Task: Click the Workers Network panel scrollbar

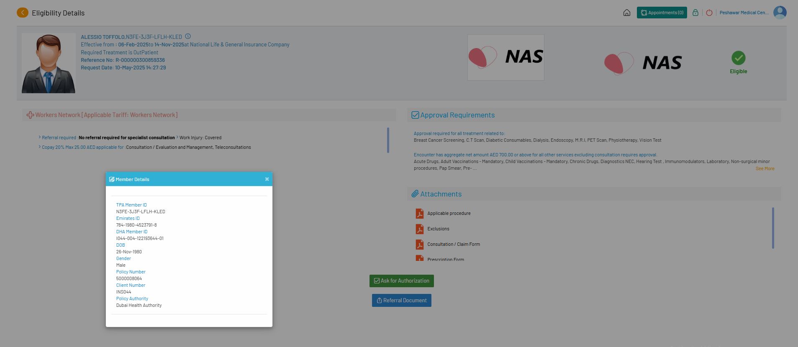Action: [x=388, y=140]
